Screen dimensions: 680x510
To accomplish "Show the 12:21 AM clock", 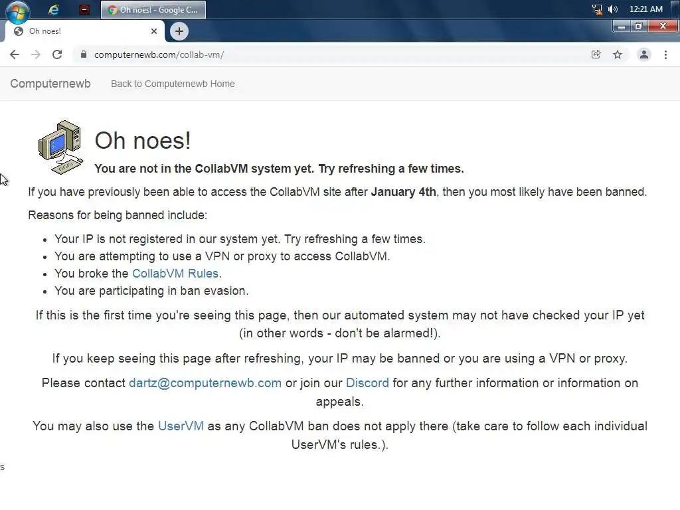I will point(645,9).
